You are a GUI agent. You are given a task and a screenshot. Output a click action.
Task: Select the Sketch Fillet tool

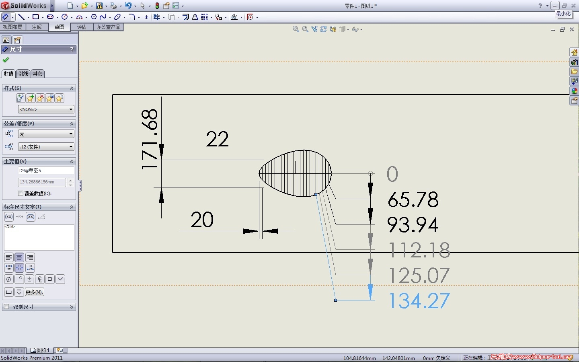(132, 17)
